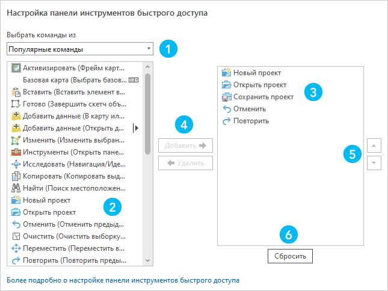Open the link about quick access toolbar setup
The width and height of the screenshot is (388, 291).
pyautogui.click(x=123, y=280)
